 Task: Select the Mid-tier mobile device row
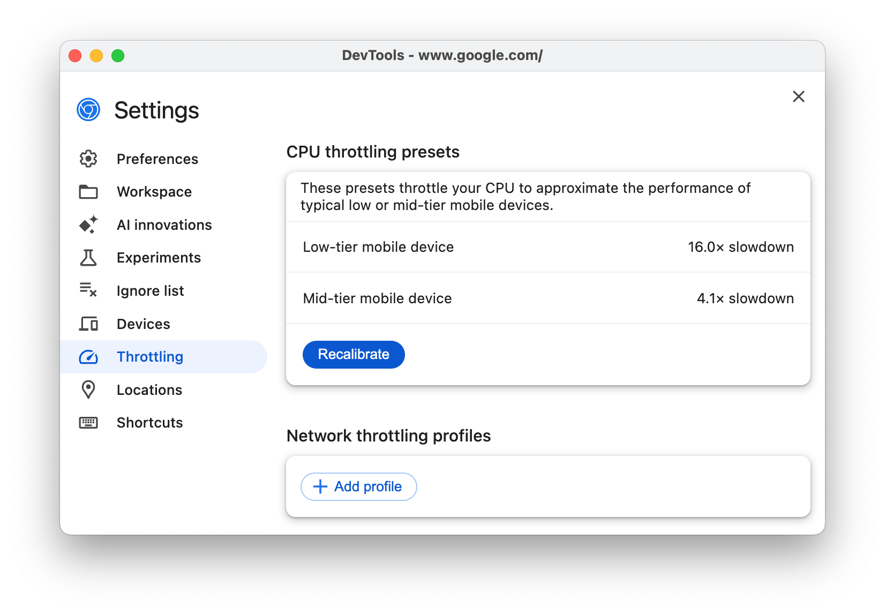click(x=548, y=298)
